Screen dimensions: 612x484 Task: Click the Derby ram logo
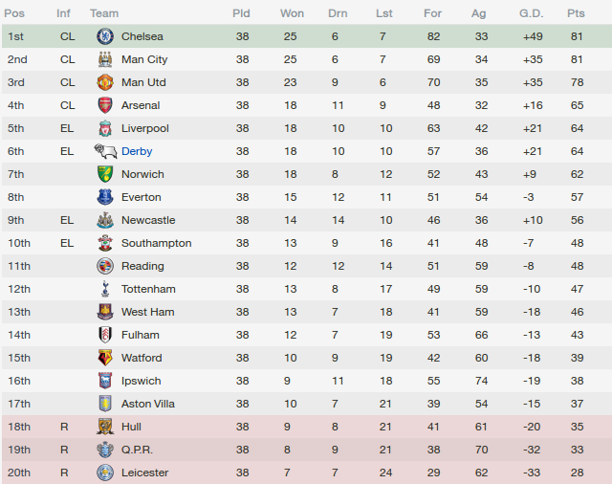coord(105,151)
